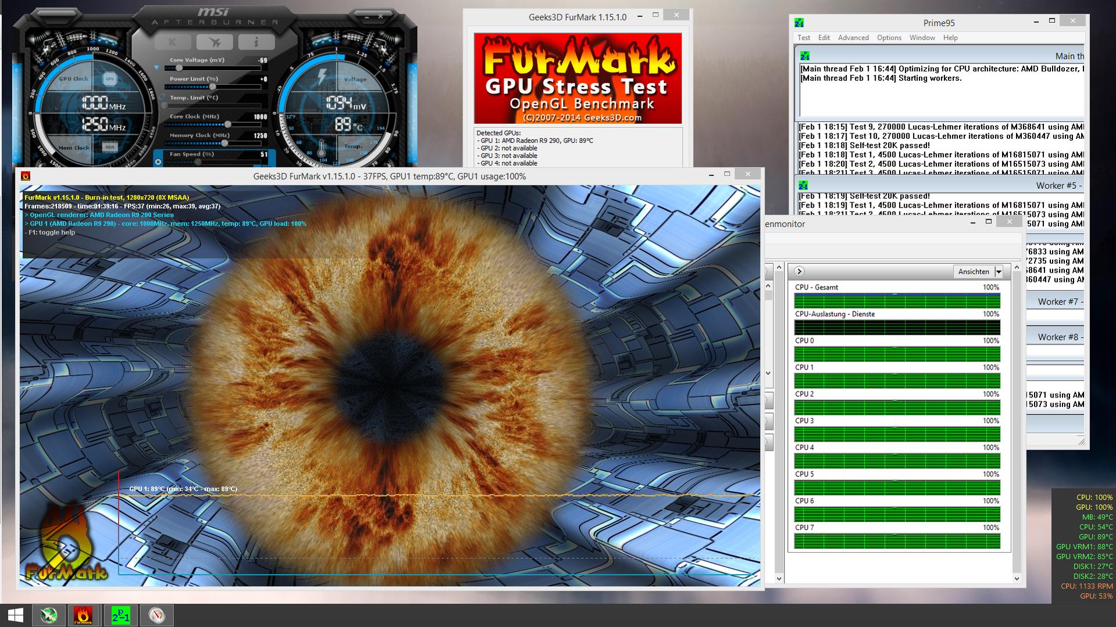This screenshot has width=1116, height=627.
Task: Open the Help menu in Prime95
Action: click(950, 38)
